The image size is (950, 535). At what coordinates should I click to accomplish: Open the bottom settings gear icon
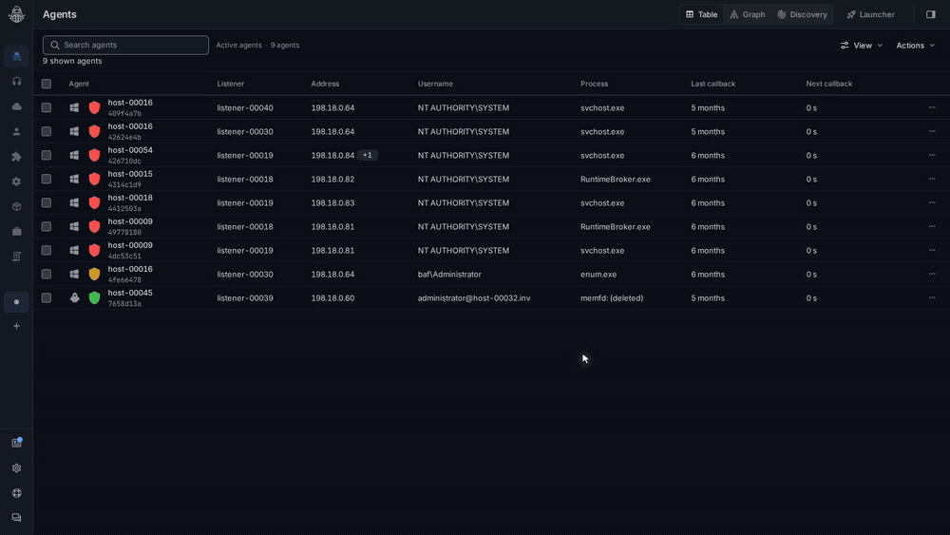[16, 468]
